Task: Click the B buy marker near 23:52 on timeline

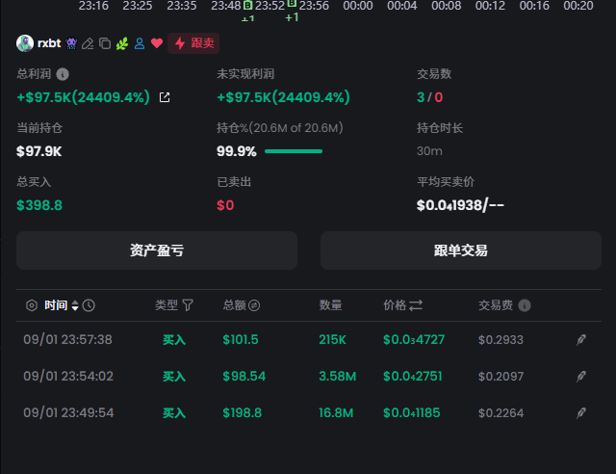Action: tap(292, 4)
